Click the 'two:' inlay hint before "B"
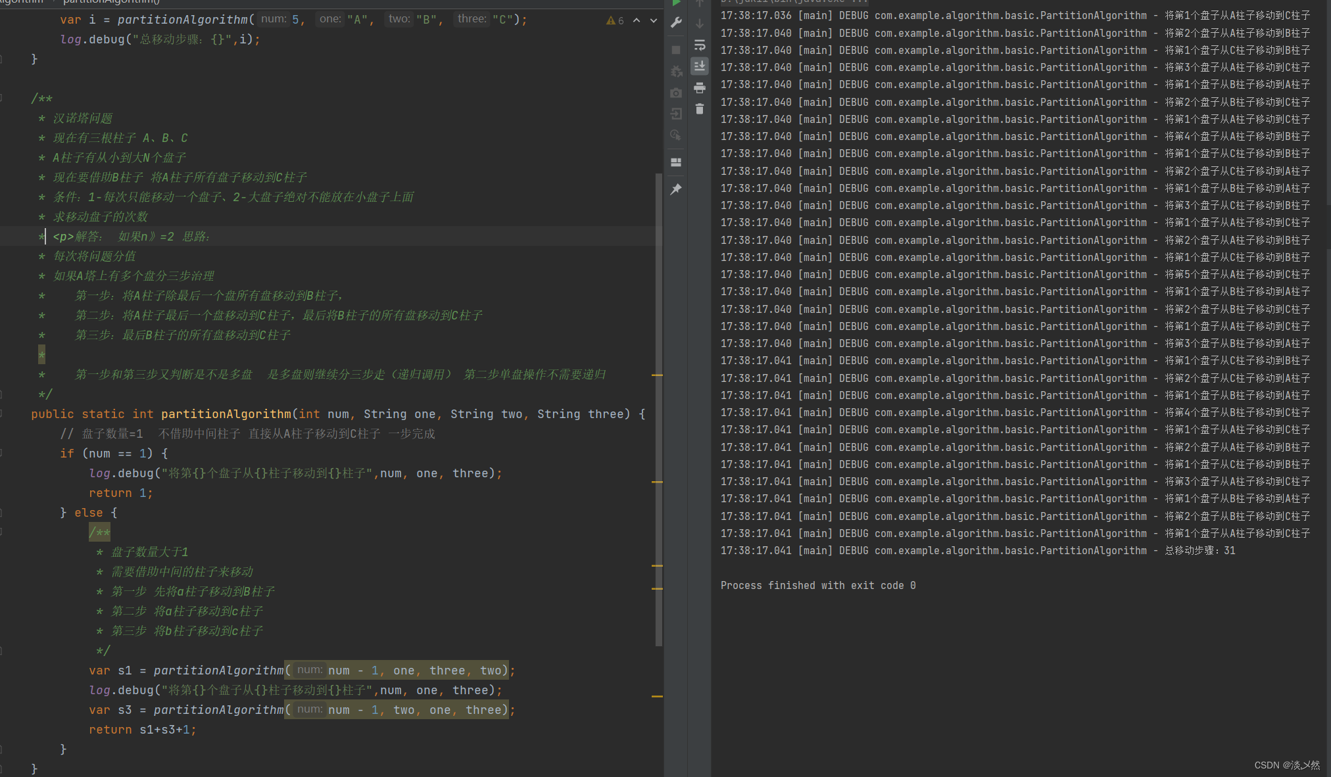 click(399, 19)
